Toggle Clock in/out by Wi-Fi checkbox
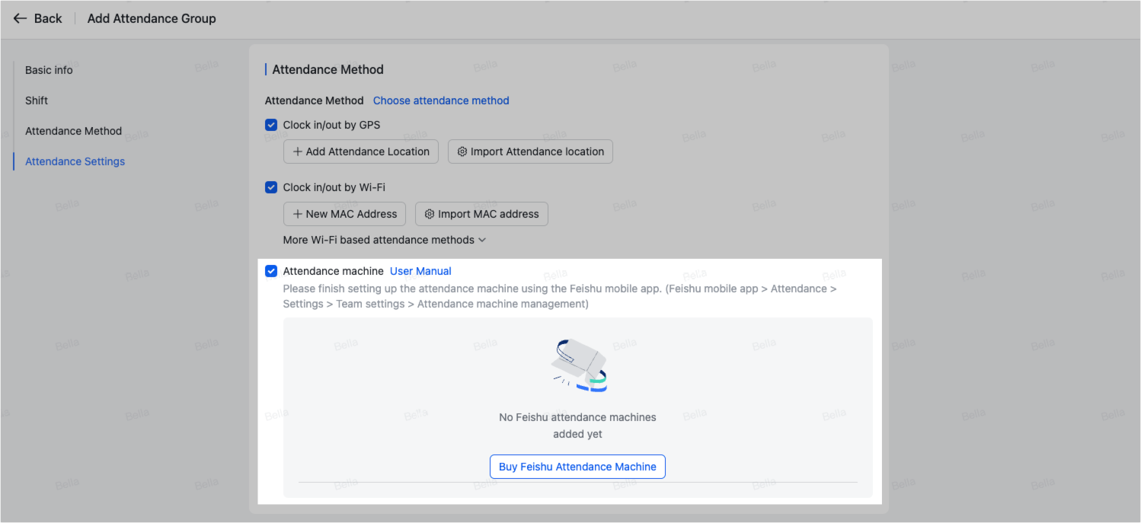 click(x=271, y=187)
